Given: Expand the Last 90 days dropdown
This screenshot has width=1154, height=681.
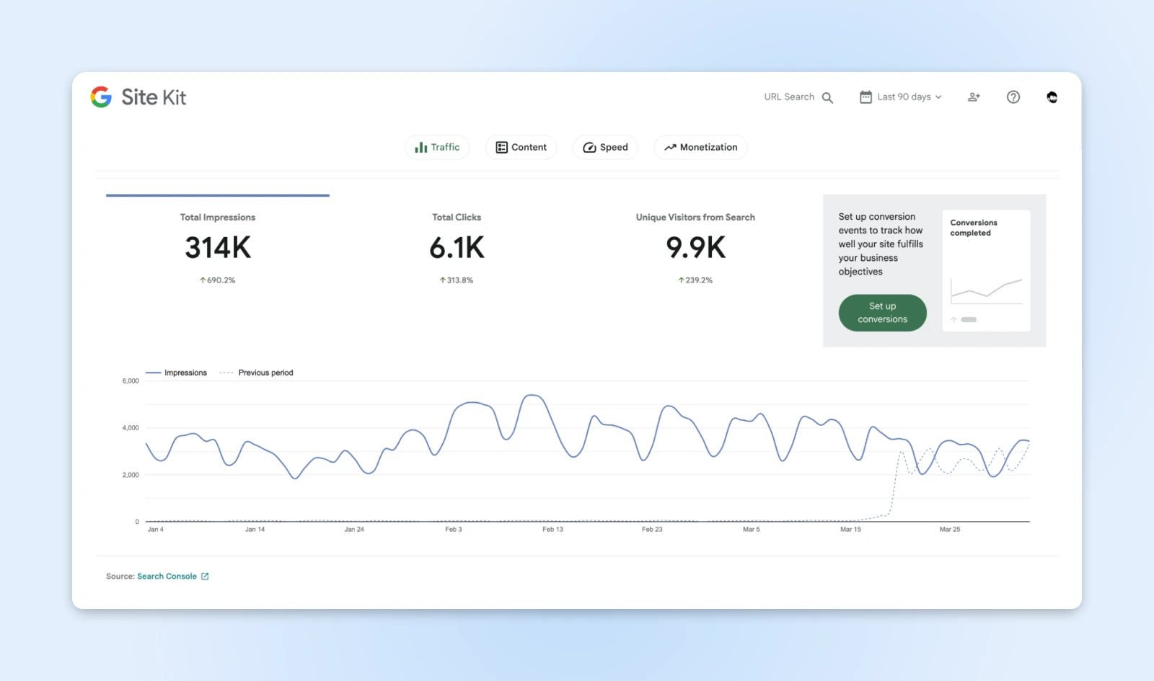Looking at the screenshot, I should [x=909, y=97].
